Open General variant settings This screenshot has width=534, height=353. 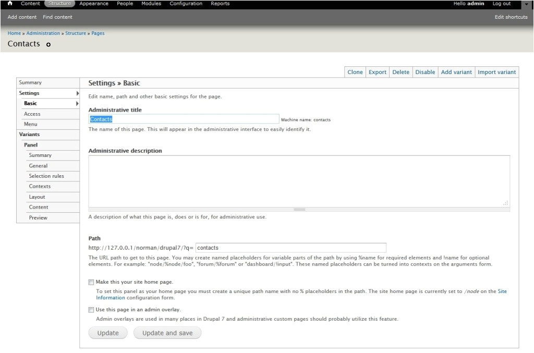53,166
